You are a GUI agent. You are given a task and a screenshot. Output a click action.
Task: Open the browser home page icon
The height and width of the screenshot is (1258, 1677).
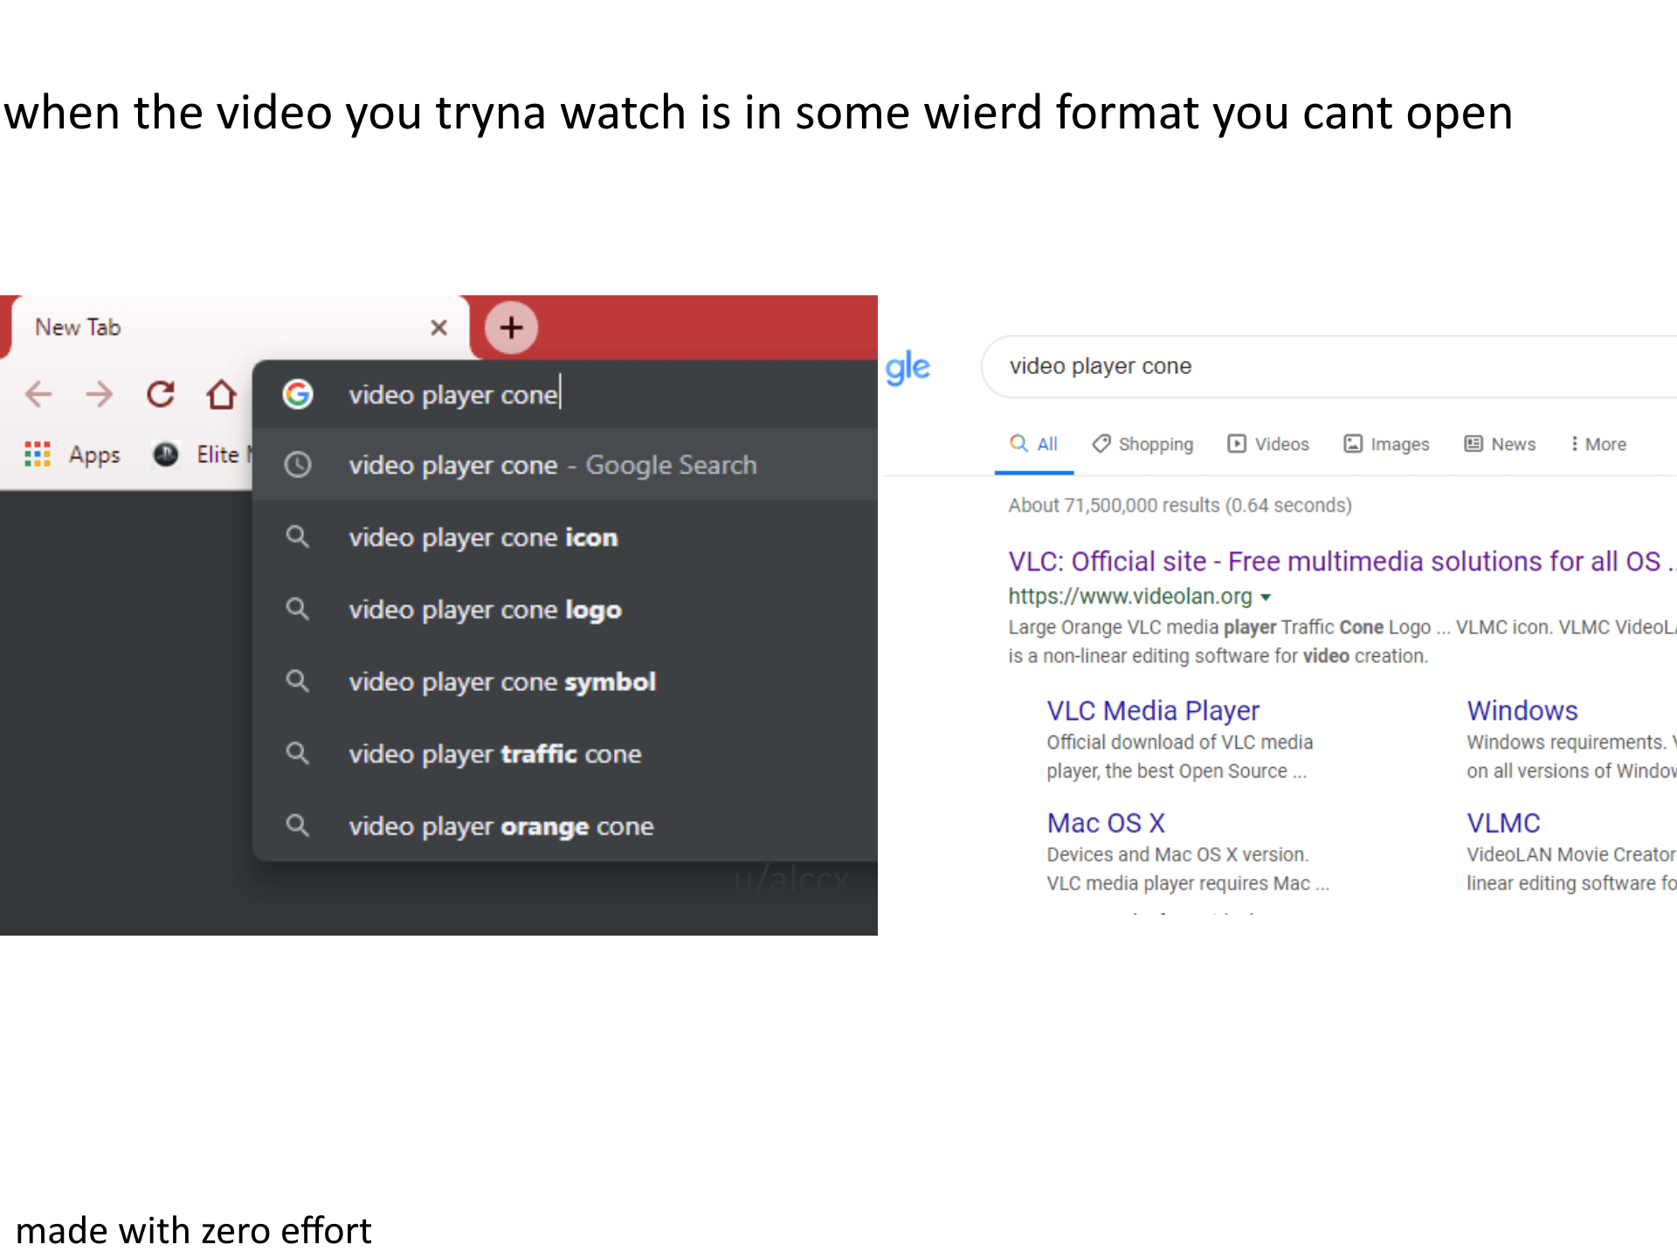(221, 395)
